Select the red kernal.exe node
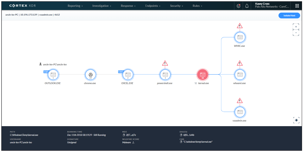 point(202,75)
